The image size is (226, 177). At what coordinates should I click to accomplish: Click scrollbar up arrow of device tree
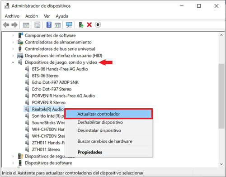pyautogui.click(x=221, y=35)
